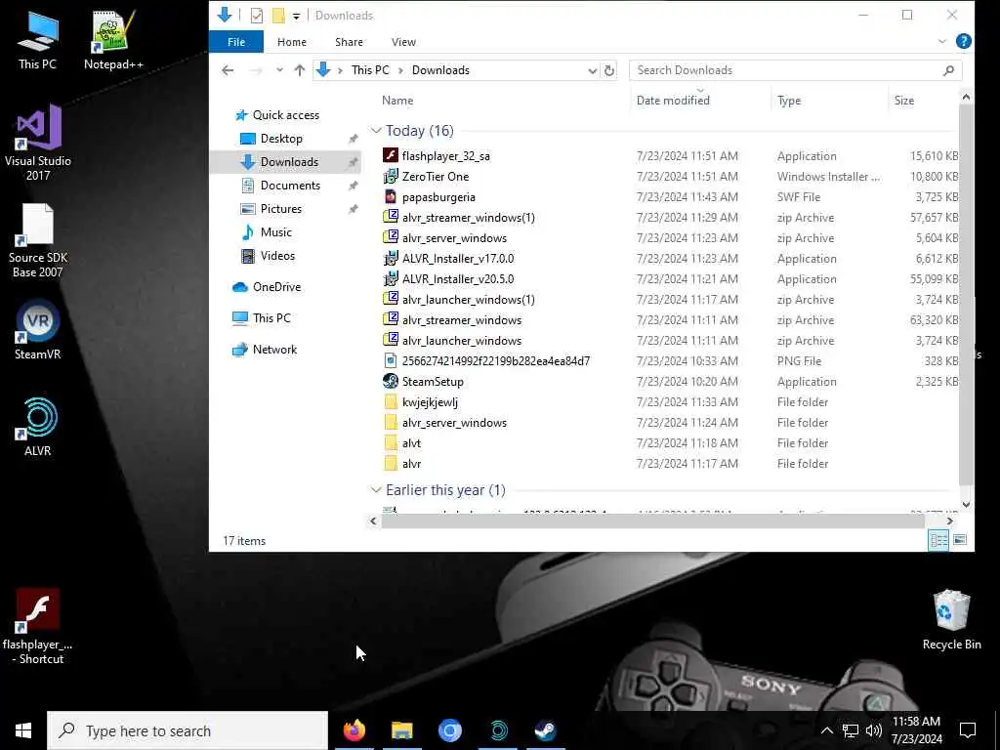Image resolution: width=1000 pixels, height=750 pixels.
Task: Switch to details view button
Action: pos(938,540)
